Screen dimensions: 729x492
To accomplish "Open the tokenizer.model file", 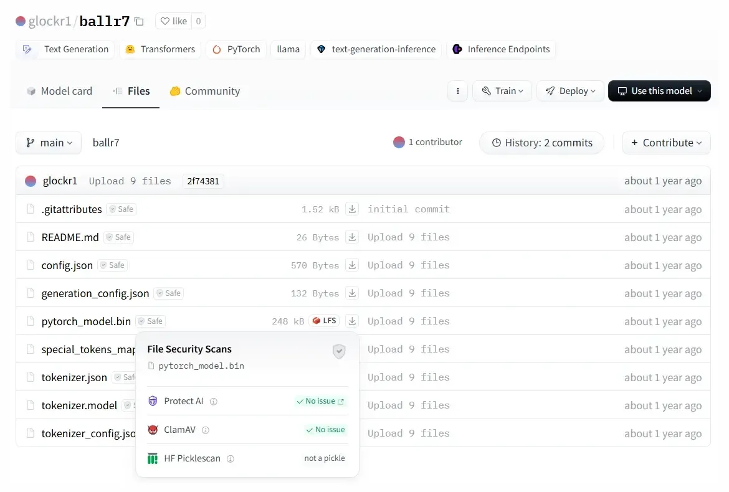I will [79, 405].
